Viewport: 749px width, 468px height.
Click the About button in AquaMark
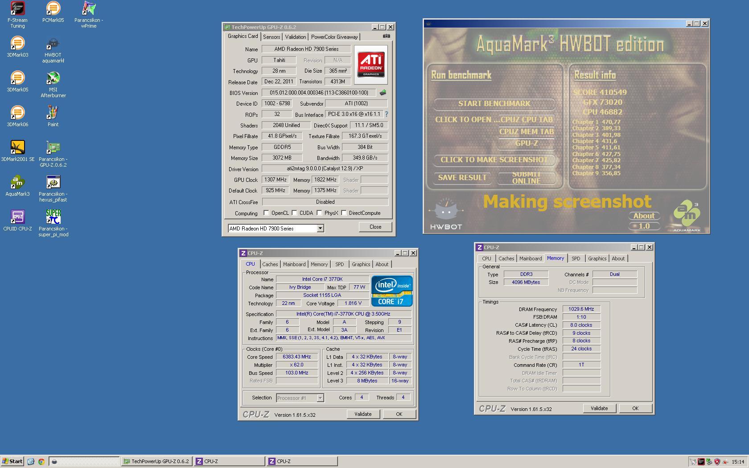[x=644, y=216]
